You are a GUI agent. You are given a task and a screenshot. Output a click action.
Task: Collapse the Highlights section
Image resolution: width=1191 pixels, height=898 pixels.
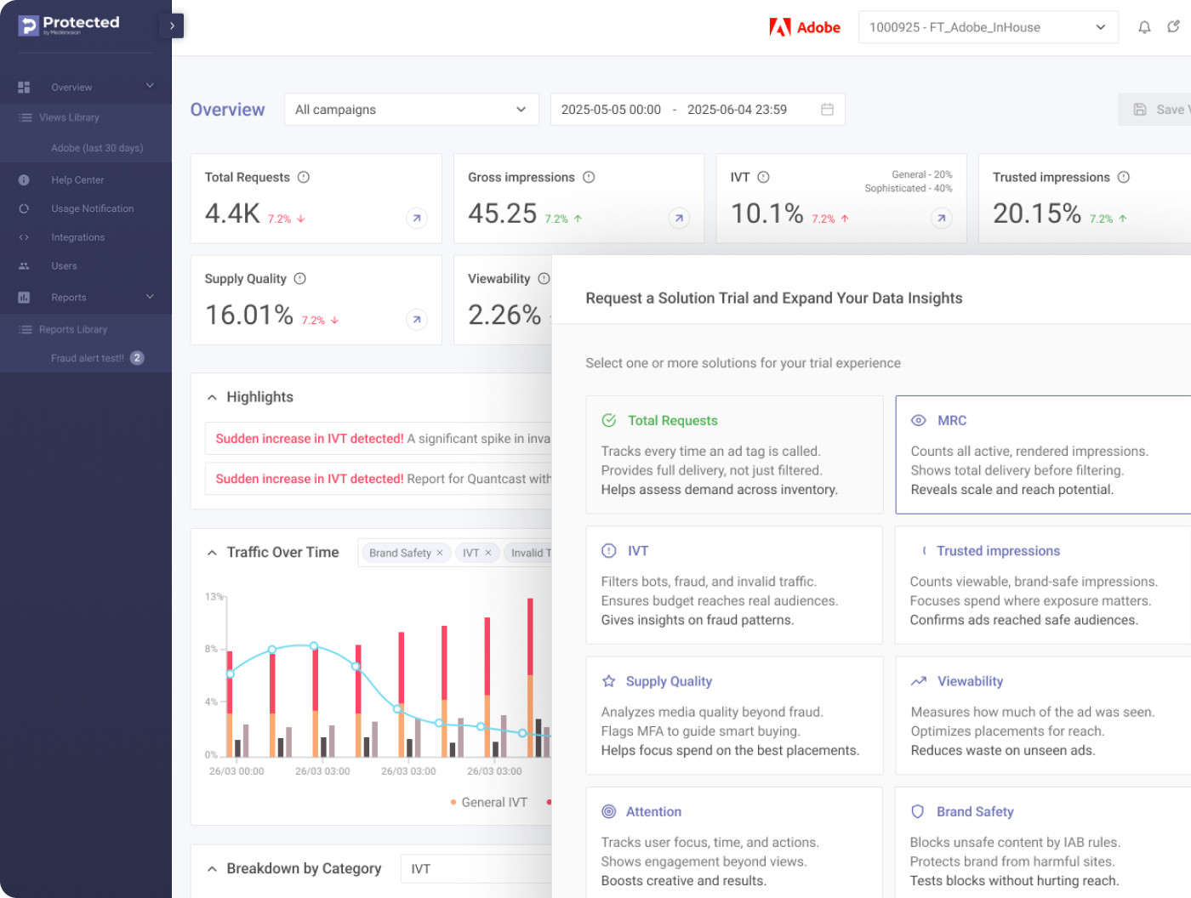tap(212, 397)
